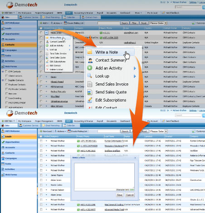Click the Create Mailing List icon in the Leads toolbar
Screen dimensions: 205x213
[x=69, y=131]
